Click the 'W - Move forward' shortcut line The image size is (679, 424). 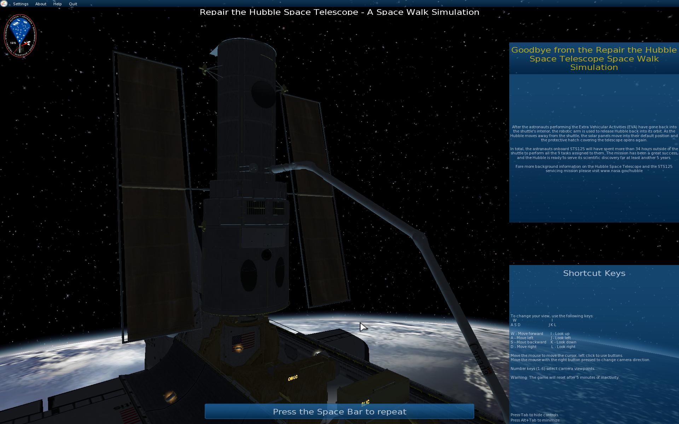point(527,334)
